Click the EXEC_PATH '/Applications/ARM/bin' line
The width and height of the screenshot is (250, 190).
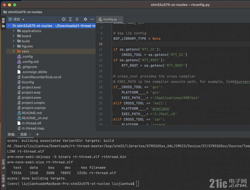tap(161, 98)
